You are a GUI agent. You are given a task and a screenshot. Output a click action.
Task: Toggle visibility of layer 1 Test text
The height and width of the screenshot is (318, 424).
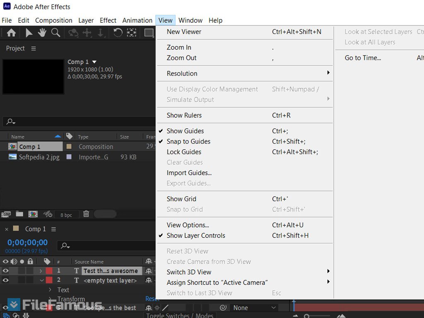coord(5,271)
